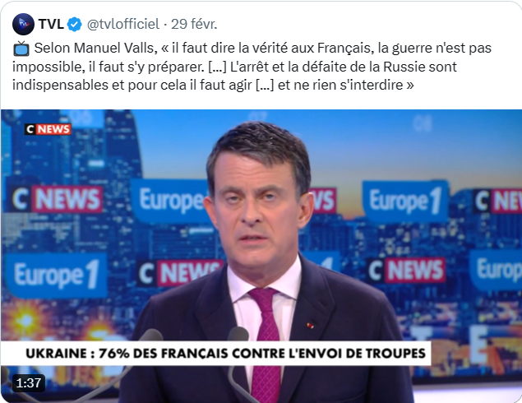Screen dimensions: 522x403
Task: Open the TVL display name link
Action: tap(51, 25)
